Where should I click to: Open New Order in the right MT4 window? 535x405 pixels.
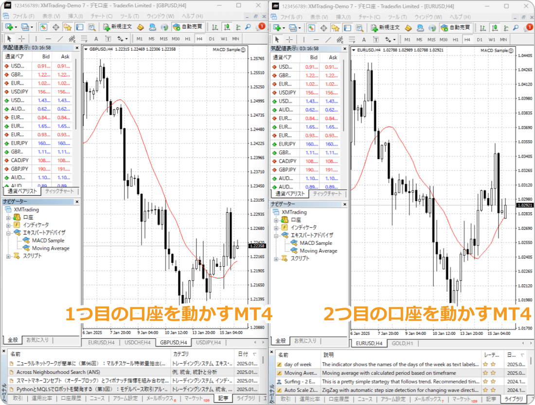tap(385, 28)
